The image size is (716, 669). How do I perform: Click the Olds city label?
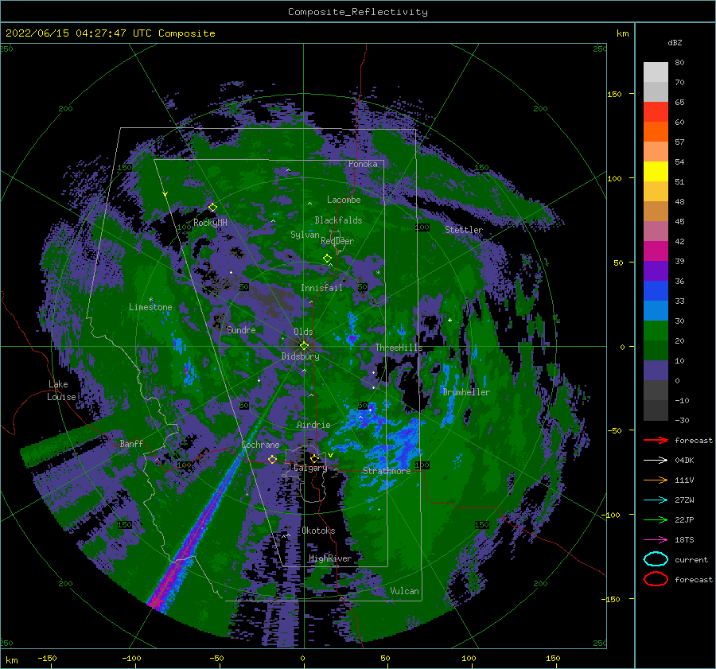coord(303,332)
